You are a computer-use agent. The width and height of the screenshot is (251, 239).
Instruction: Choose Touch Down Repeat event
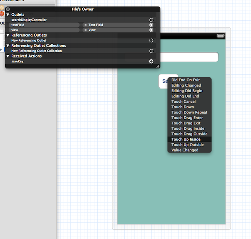click(189, 112)
